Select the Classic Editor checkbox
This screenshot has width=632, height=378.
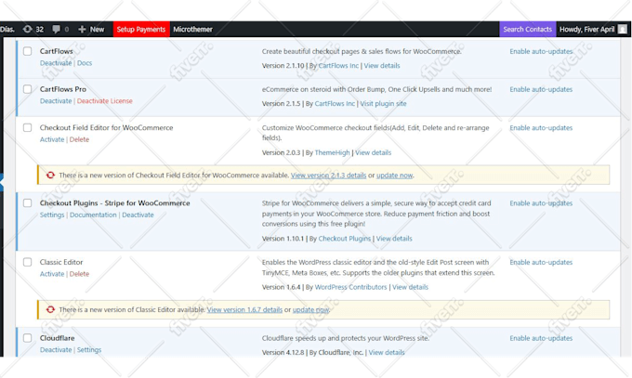tap(27, 262)
